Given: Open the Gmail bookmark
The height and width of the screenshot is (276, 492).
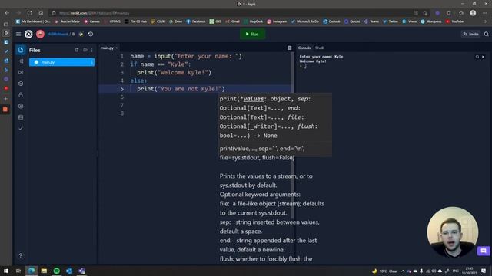Looking at the screenshot, I should pos(233,21).
